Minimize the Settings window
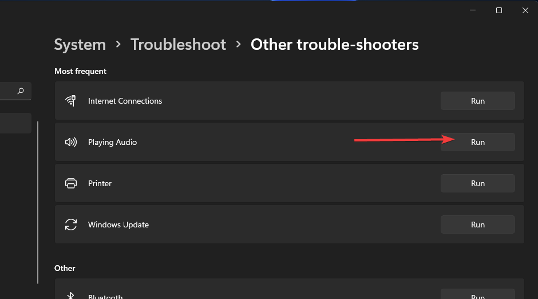The height and width of the screenshot is (299, 538). point(473,10)
